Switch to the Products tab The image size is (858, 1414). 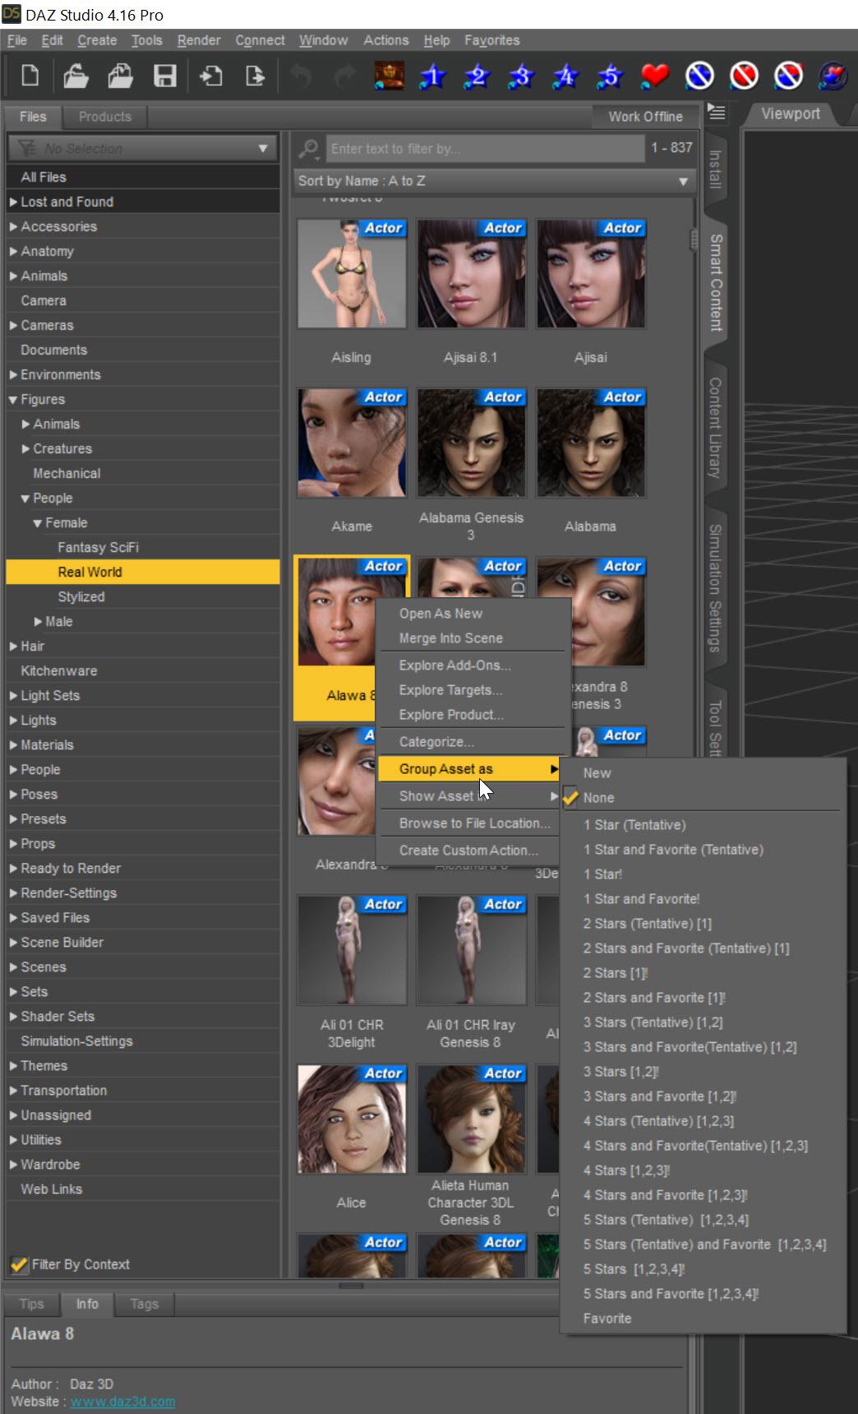point(105,117)
